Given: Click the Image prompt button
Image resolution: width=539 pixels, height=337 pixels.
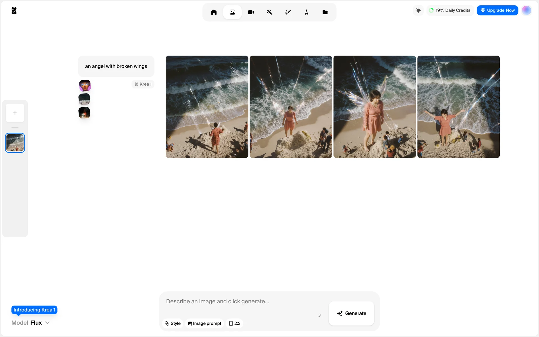Looking at the screenshot, I should (x=205, y=323).
